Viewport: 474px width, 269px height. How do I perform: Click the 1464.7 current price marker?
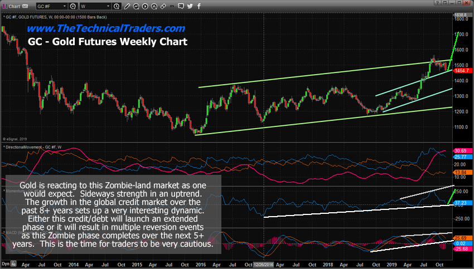click(461, 72)
